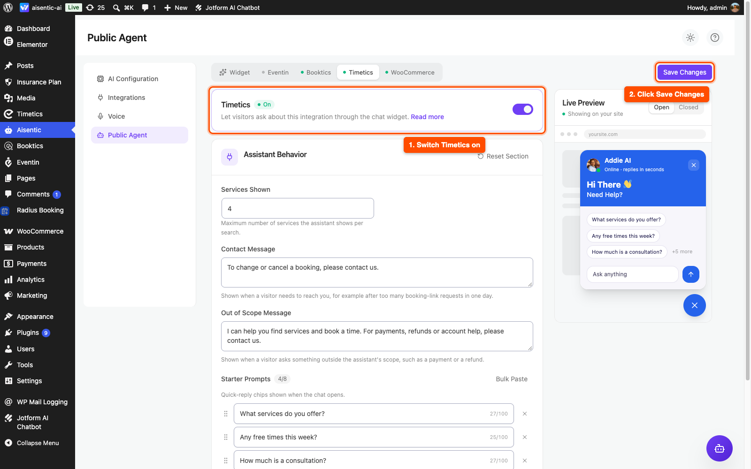Switch to the WooCommerce tab
751x469 pixels.
coord(410,72)
